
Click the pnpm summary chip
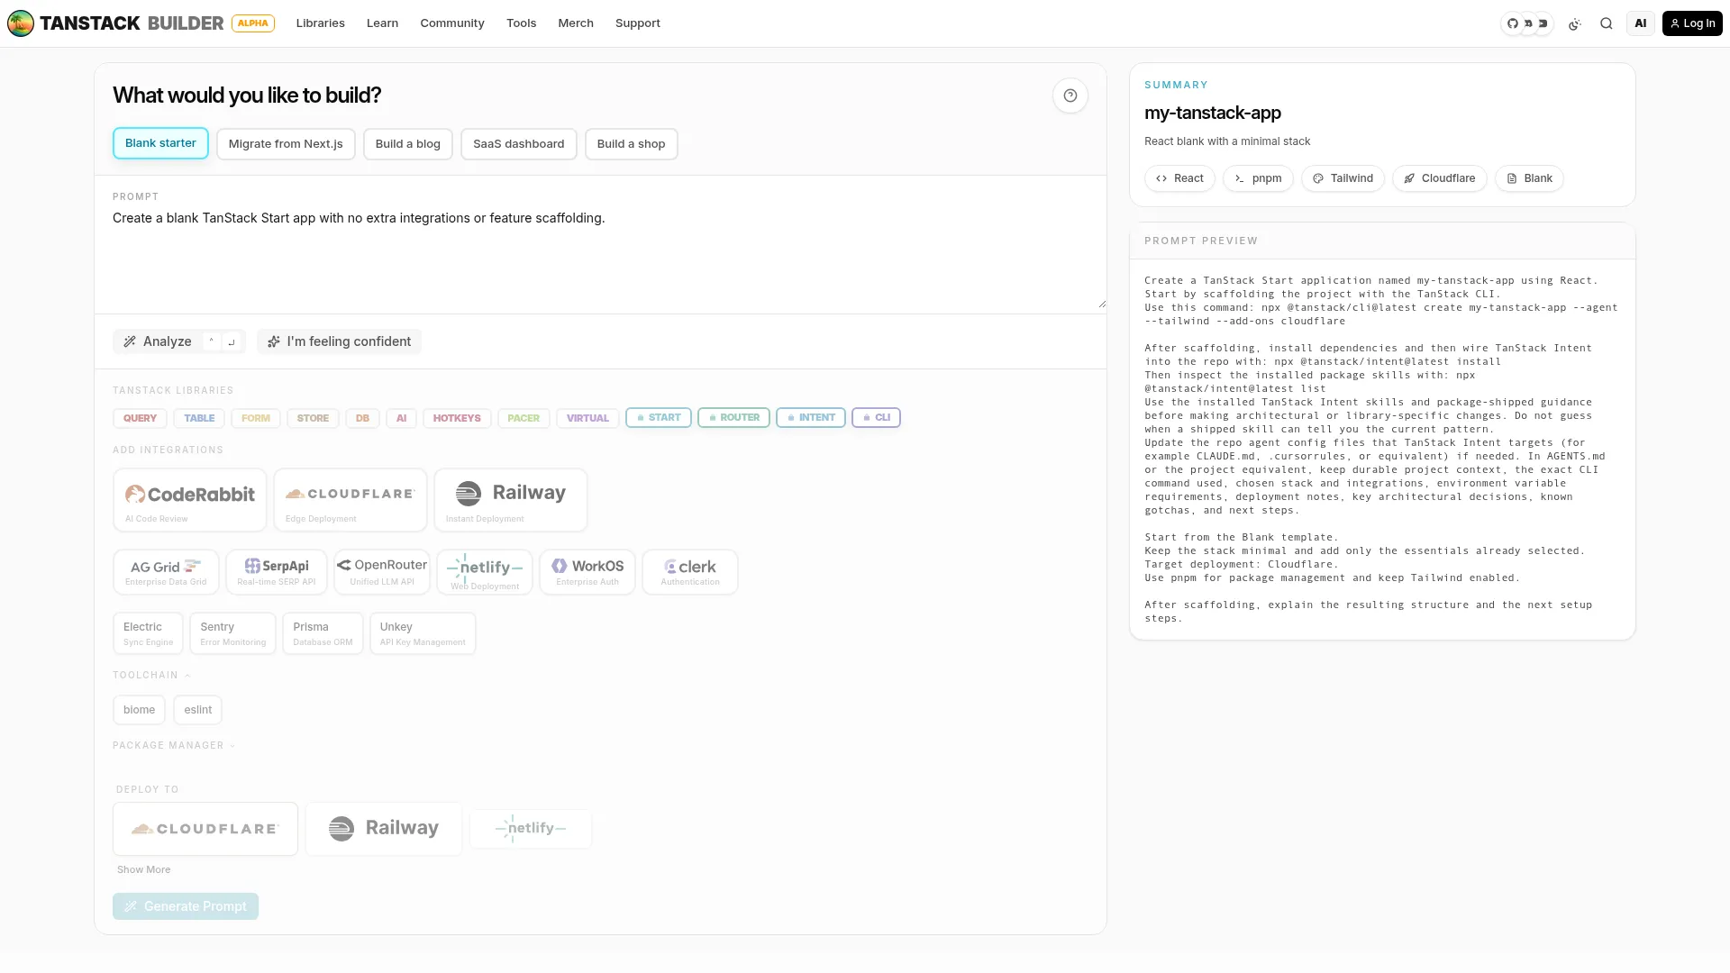(1258, 178)
